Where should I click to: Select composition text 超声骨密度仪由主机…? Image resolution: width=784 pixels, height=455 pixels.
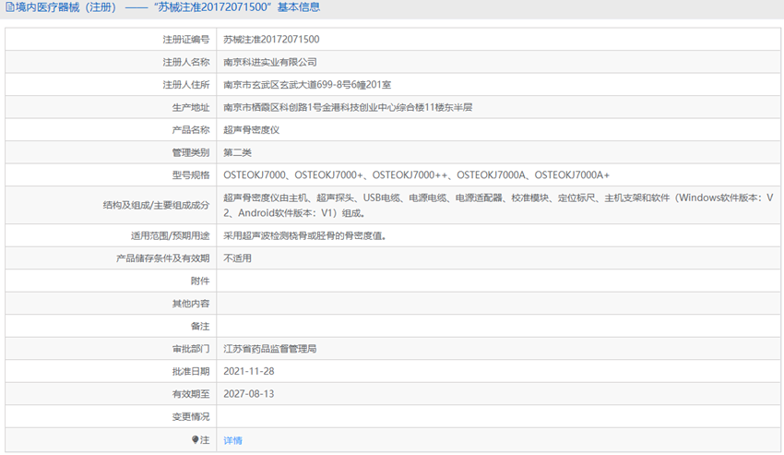pyautogui.click(x=498, y=205)
